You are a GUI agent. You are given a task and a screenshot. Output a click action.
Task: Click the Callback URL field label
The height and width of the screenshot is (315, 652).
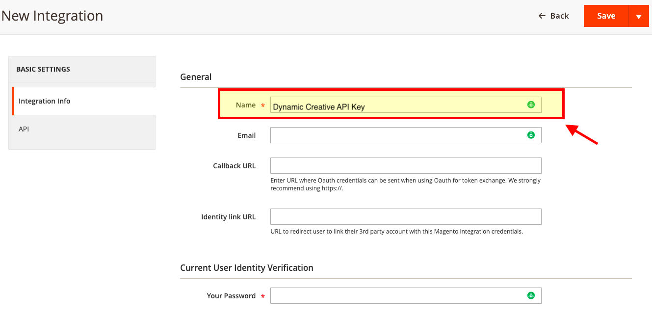click(x=234, y=166)
